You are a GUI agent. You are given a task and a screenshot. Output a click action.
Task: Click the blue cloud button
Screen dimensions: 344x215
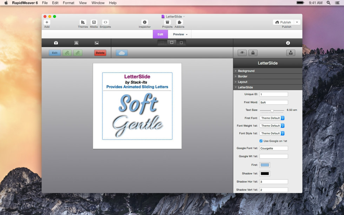tap(121, 53)
